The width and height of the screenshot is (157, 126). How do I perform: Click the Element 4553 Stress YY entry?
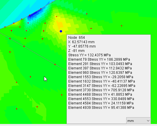click(101, 99)
